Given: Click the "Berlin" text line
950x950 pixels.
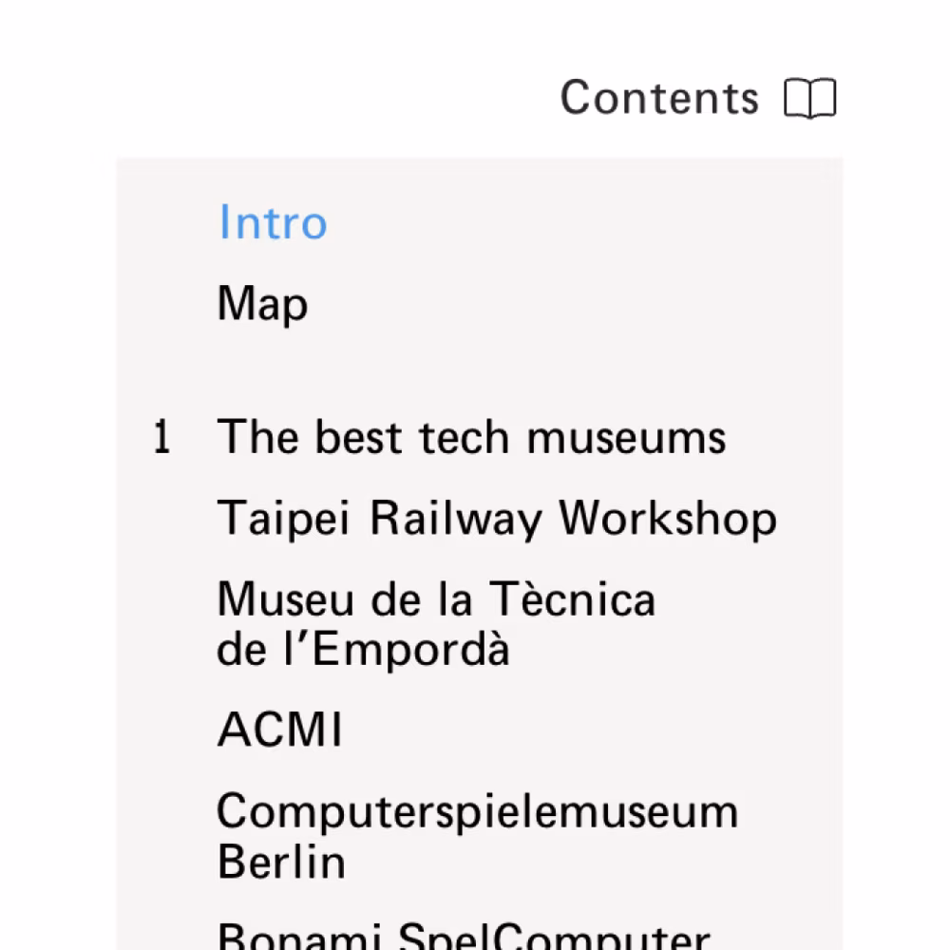Looking at the screenshot, I should 281,863.
